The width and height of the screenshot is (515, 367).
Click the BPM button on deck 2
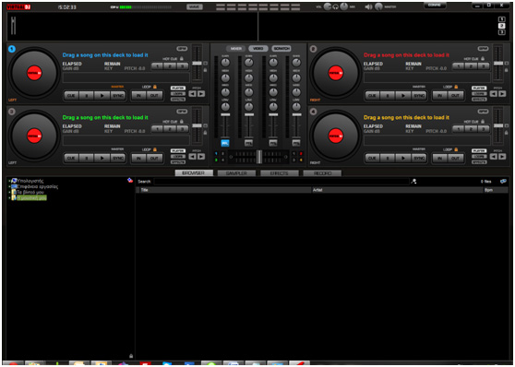(x=483, y=49)
